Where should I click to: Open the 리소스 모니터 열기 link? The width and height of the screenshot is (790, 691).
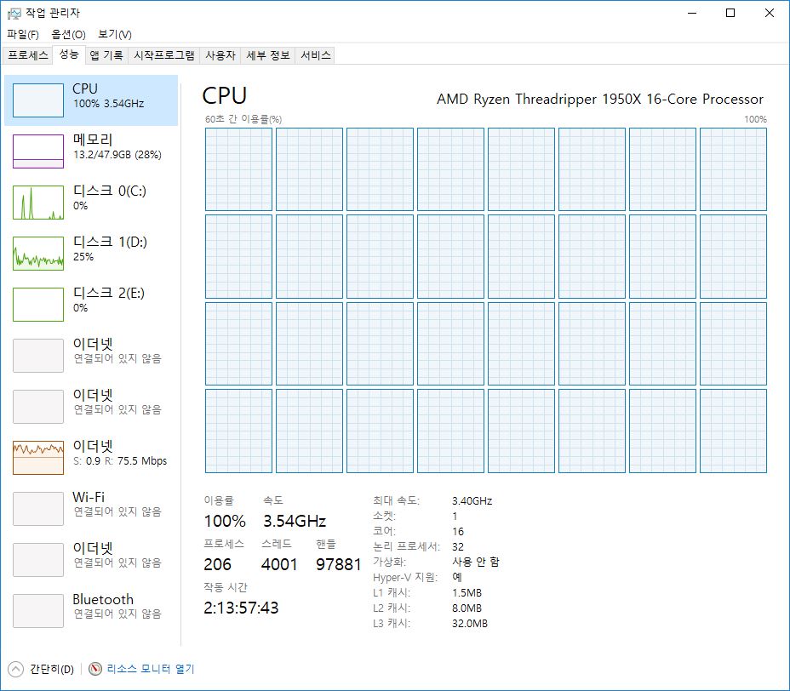point(150,669)
